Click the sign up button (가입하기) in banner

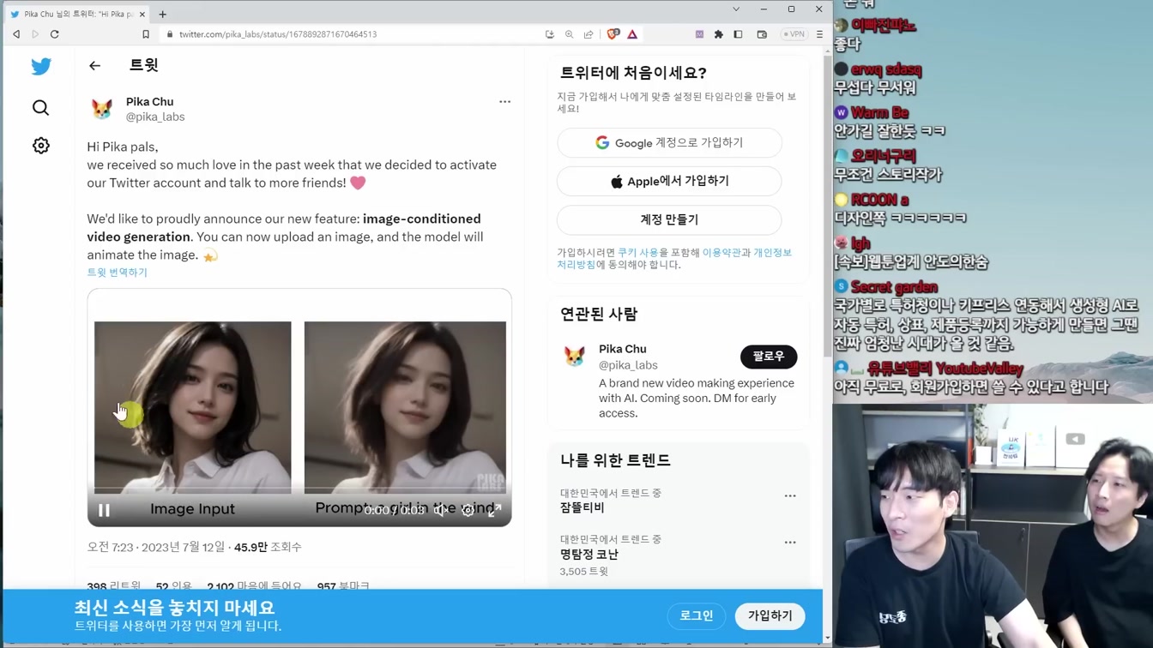click(x=770, y=615)
